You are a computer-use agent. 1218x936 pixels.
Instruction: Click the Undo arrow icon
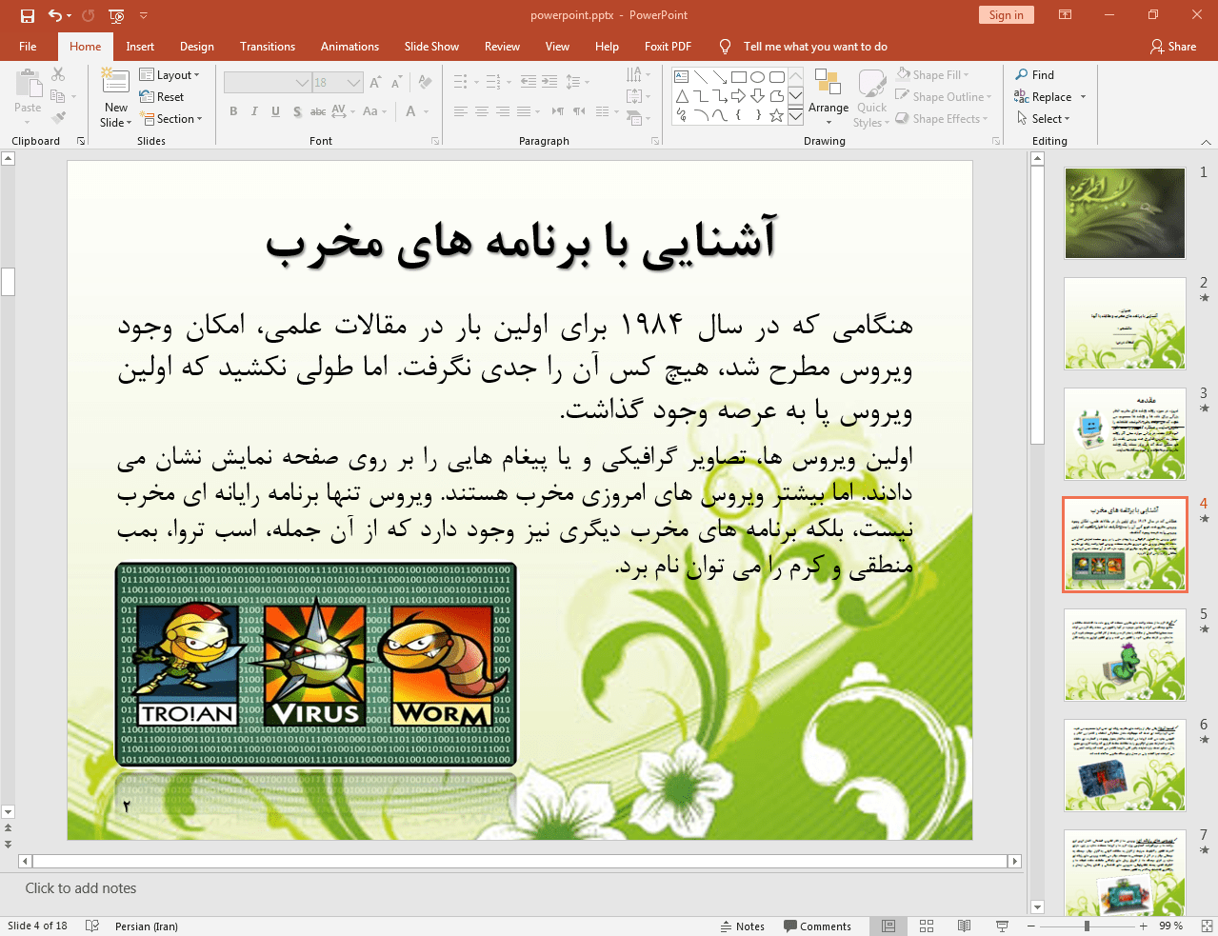55,15
